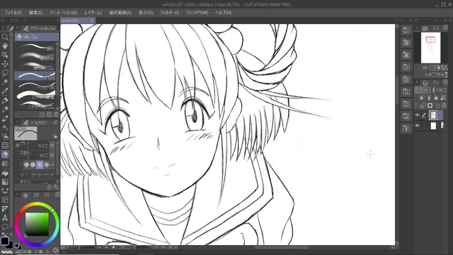Select the Zoom magnifier tool
The image size is (453, 255).
[x=5, y=37]
